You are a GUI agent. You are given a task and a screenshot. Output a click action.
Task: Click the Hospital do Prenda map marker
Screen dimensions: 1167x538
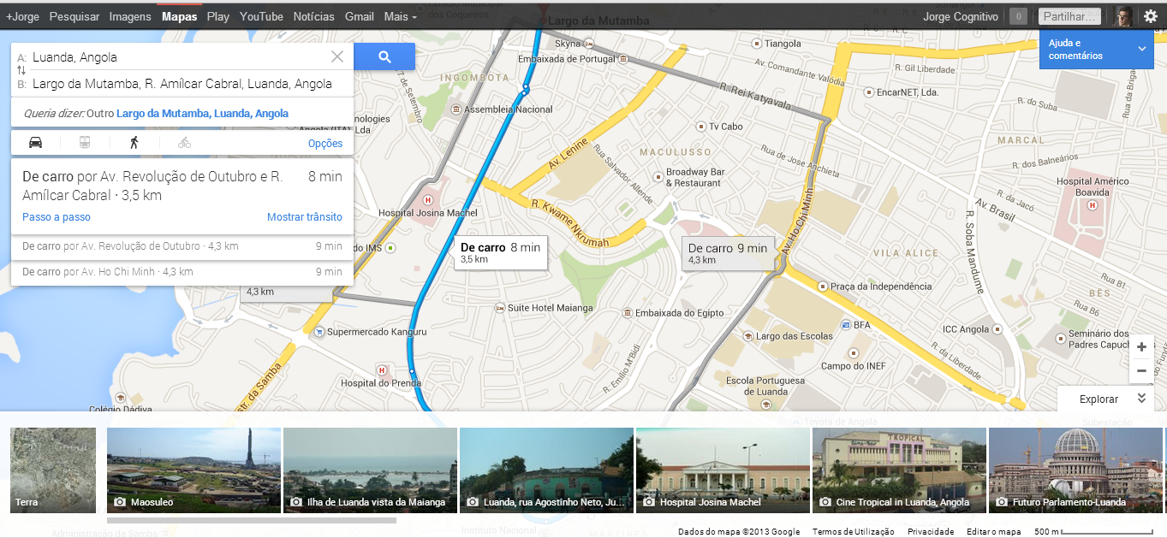(x=382, y=370)
